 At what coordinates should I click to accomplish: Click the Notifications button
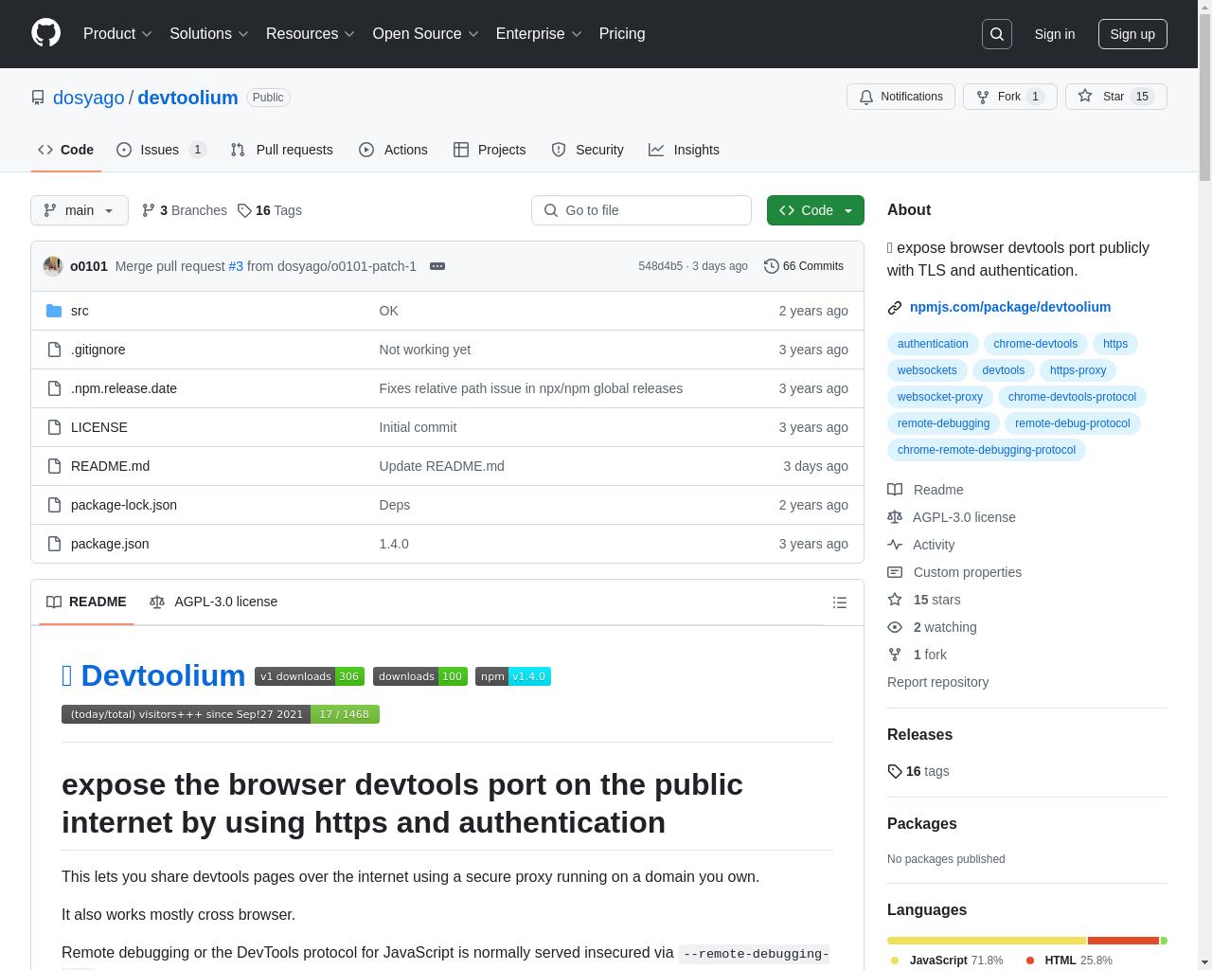[x=900, y=97]
